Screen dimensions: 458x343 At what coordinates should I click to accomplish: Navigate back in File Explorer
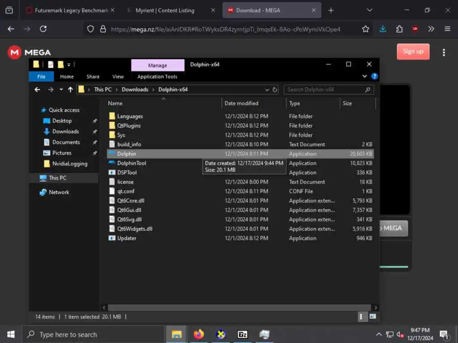(x=38, y=89)
